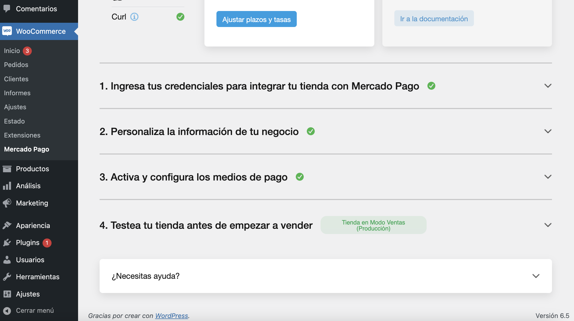Open the Informes submenu item
This screenshot has width=574, height=321.
pos(17,93)
